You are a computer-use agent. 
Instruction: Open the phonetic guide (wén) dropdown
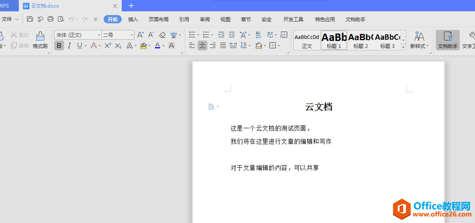(x=180, y=35)
